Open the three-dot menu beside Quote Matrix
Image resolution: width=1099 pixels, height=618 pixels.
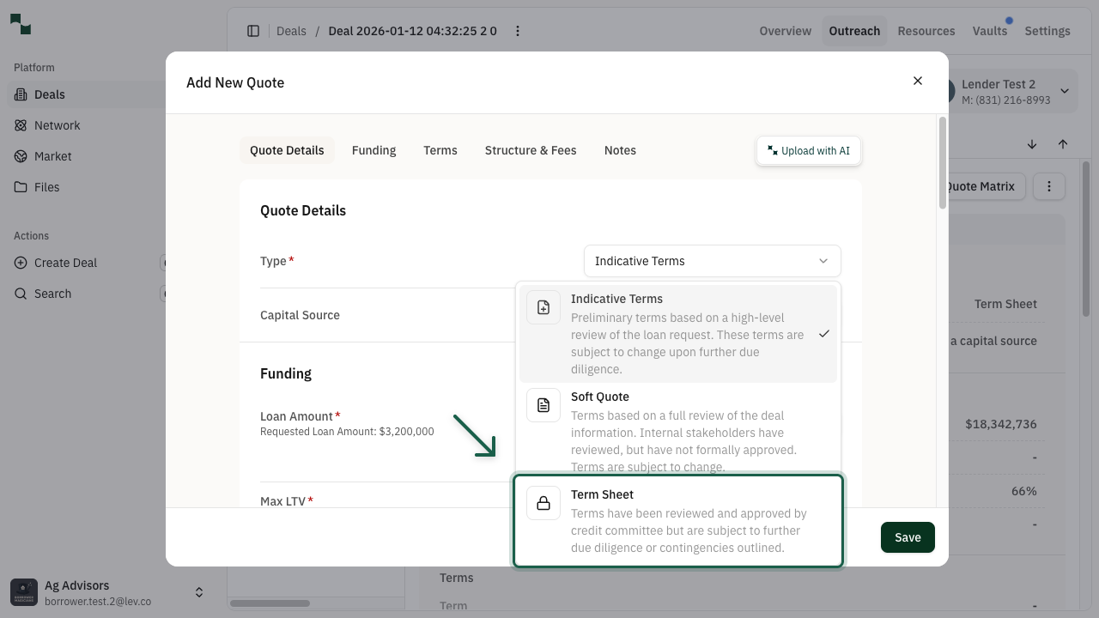click(x=1048, y=186)
